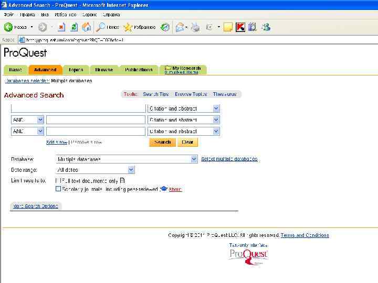Click the Add a row link
378x283 pixels.
pos(57,142)
